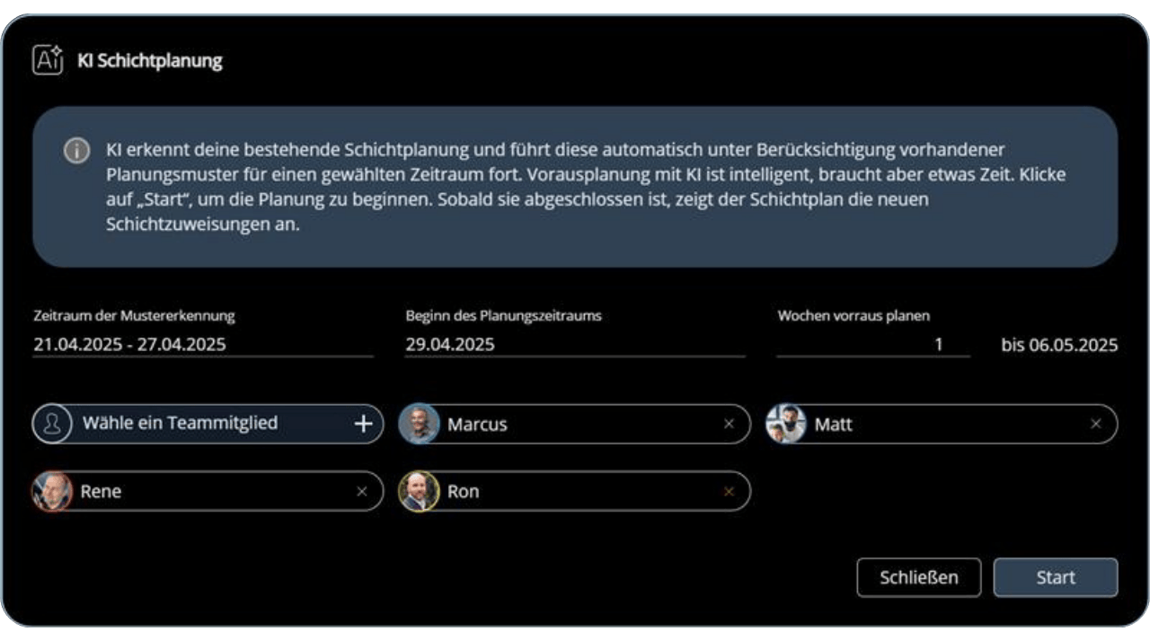The image size is (1150, 641).
Task: Open the Wähle ein Teammitglied selector
Action: tap(208, 424)
